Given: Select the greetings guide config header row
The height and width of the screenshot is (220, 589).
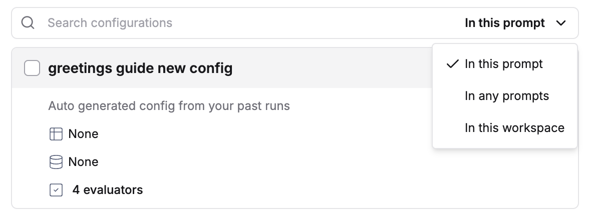Looking at the screenshot, I should [x=221, y=68].
